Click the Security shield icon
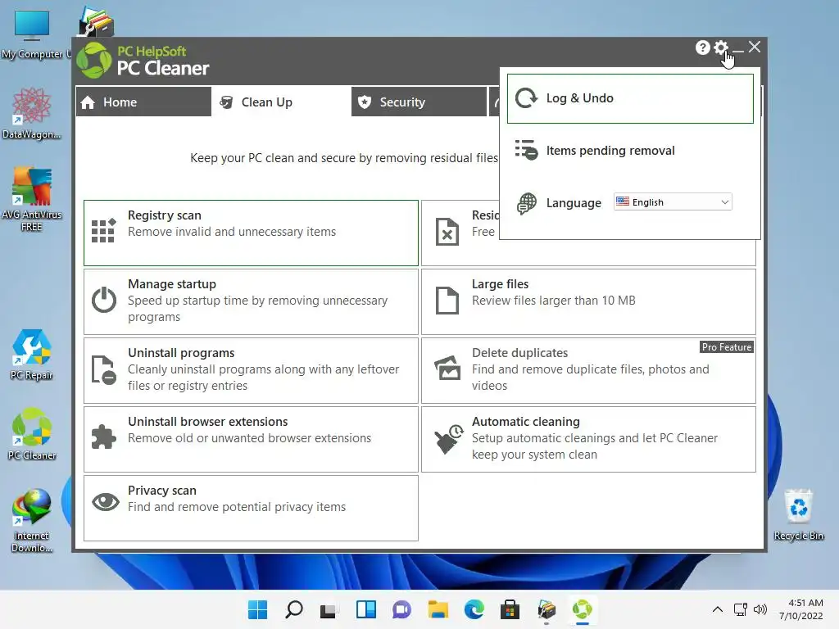The height and width of the screenshot is (629, 839). [365, 102]
